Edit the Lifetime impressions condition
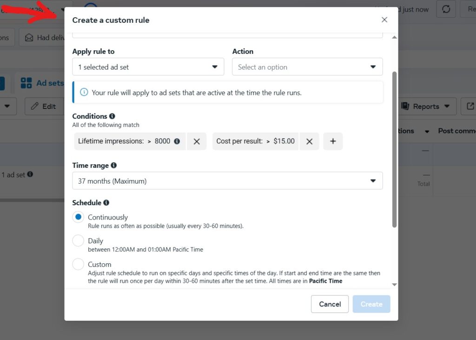 point(130,141)
